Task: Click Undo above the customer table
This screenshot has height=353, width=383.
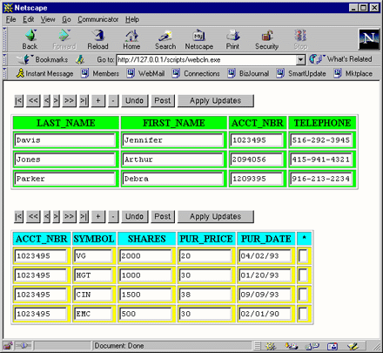Action: tap(134, 101)
